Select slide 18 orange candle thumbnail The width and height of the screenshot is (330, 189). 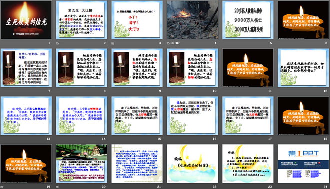point(303,116)
